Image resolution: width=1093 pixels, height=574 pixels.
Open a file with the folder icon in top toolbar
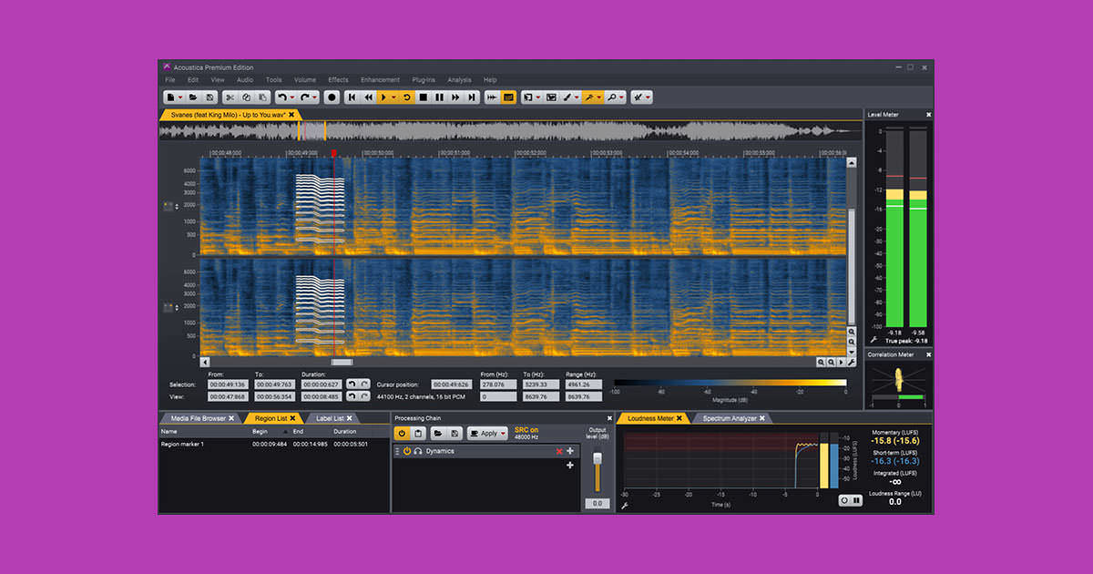point(193,97)
